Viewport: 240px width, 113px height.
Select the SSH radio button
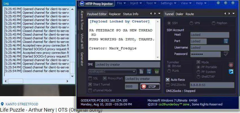point(169,23)
